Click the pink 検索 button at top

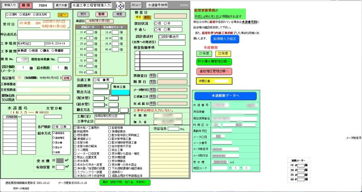(x=26, y=5)
